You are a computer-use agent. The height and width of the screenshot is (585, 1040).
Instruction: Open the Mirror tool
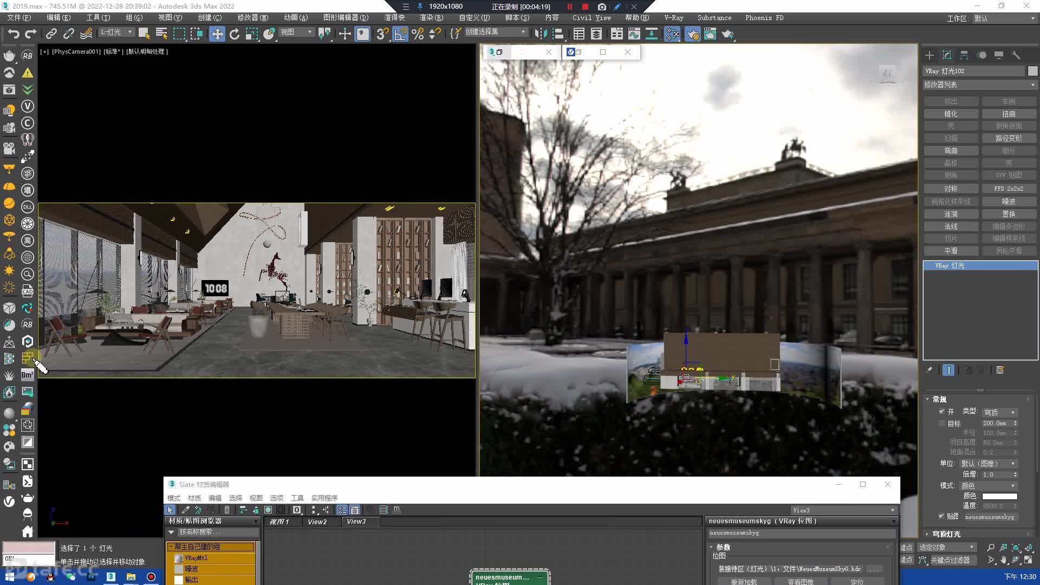(x=540, y=34)
